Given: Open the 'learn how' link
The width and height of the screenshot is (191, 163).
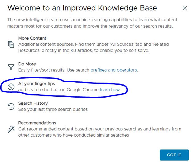Looking at the screenshot, I should coord(110,90).
